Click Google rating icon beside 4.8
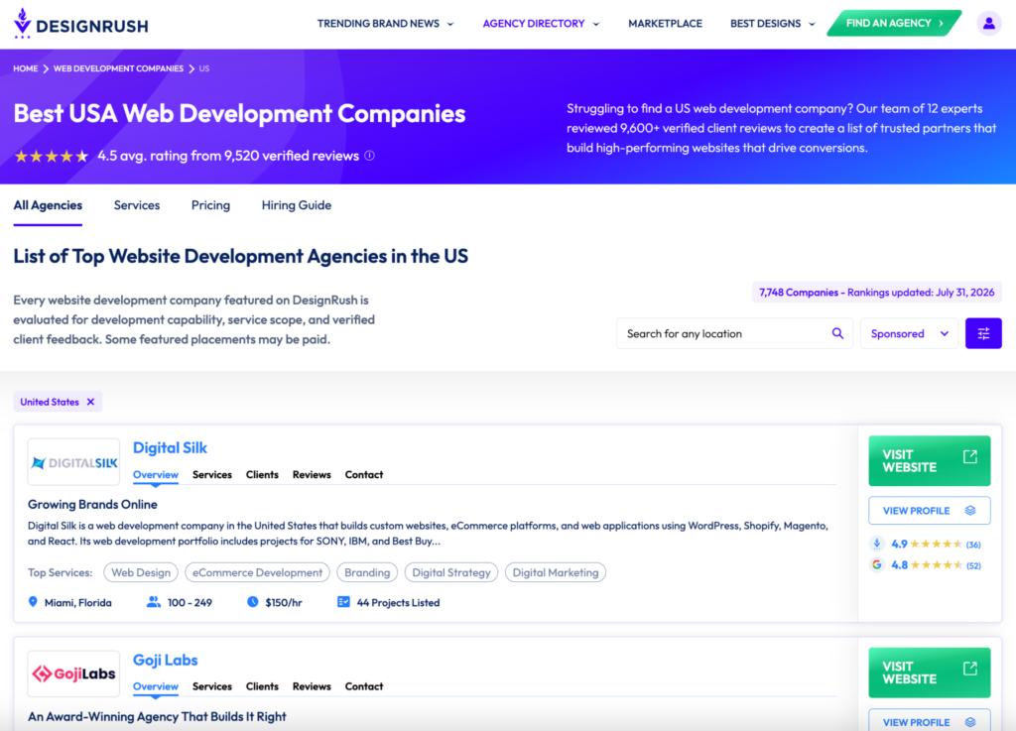This screenshot has width=1016, height=731. [877, 564]
